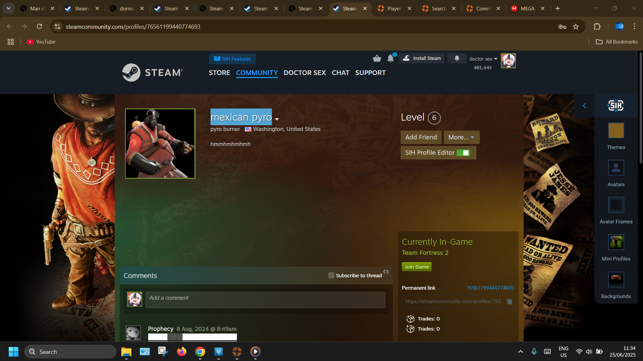Open the SIH Mini Profiles icon

click(616, 242)
